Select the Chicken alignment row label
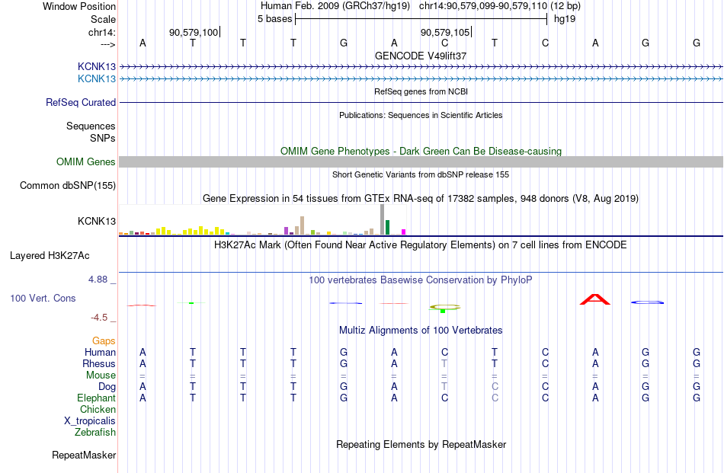The image size is (724, 473). 98,409
